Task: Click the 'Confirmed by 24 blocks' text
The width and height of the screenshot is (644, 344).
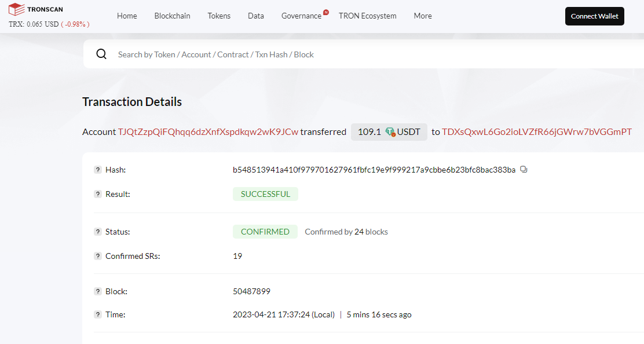Action: 346,232
